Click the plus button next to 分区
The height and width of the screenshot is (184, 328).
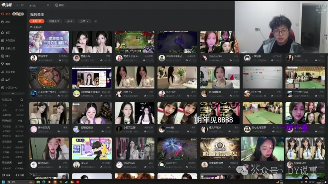(x=95, y=21)
